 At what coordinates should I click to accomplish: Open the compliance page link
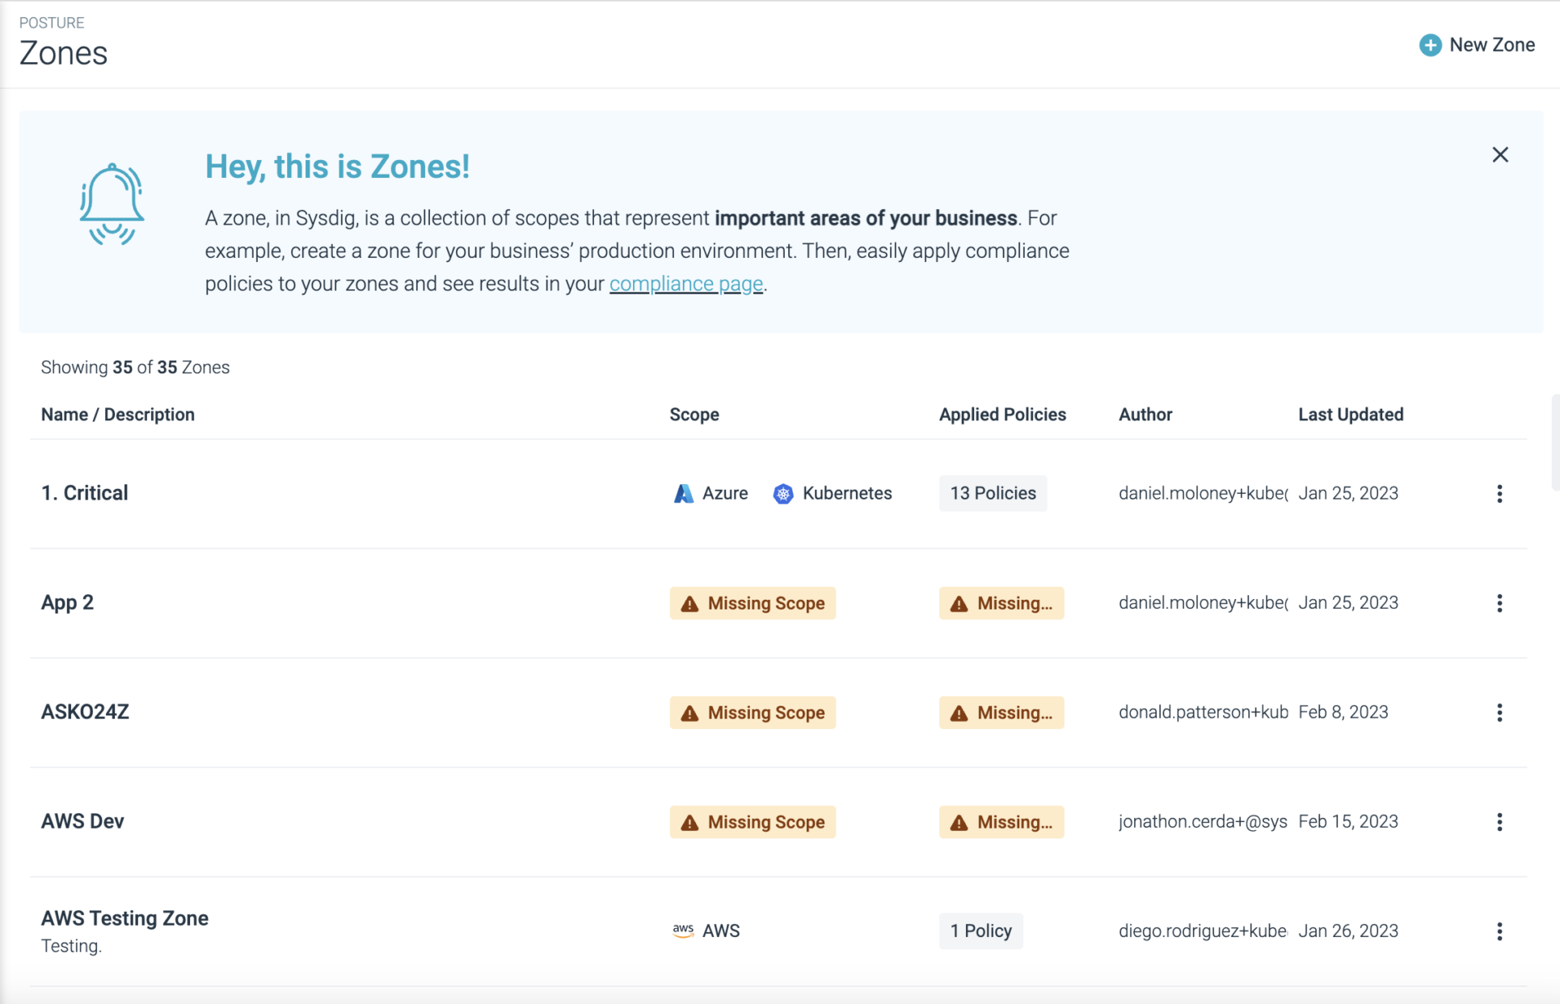coord(685,285)
